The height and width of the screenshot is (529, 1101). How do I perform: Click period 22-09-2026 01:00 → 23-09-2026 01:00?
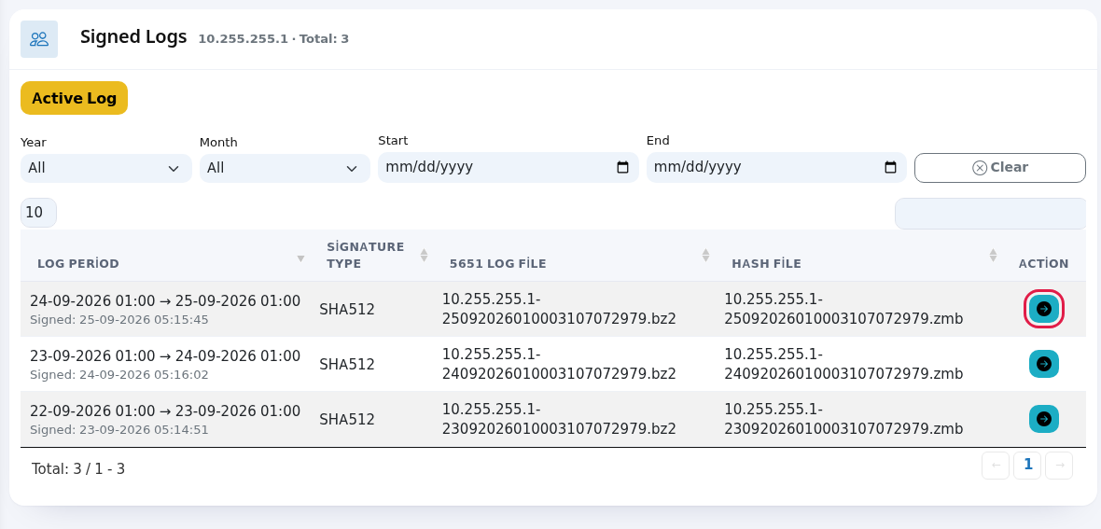point(165,411)
